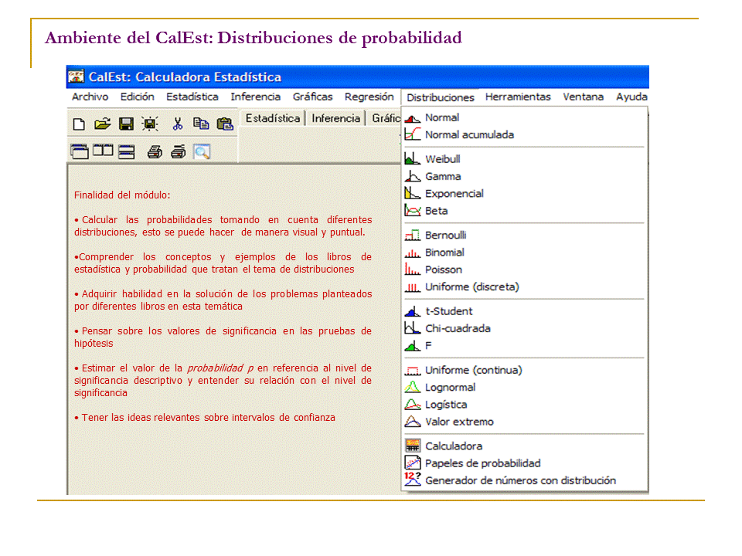Open a file with the folder icon
742x556 pixels.
[102, 124]
